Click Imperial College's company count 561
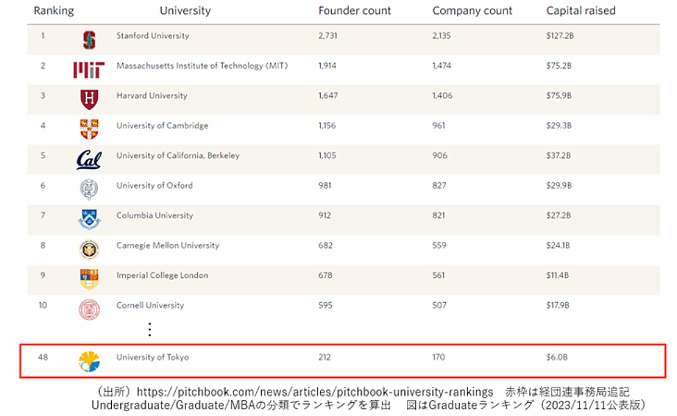 click(439, 275)
